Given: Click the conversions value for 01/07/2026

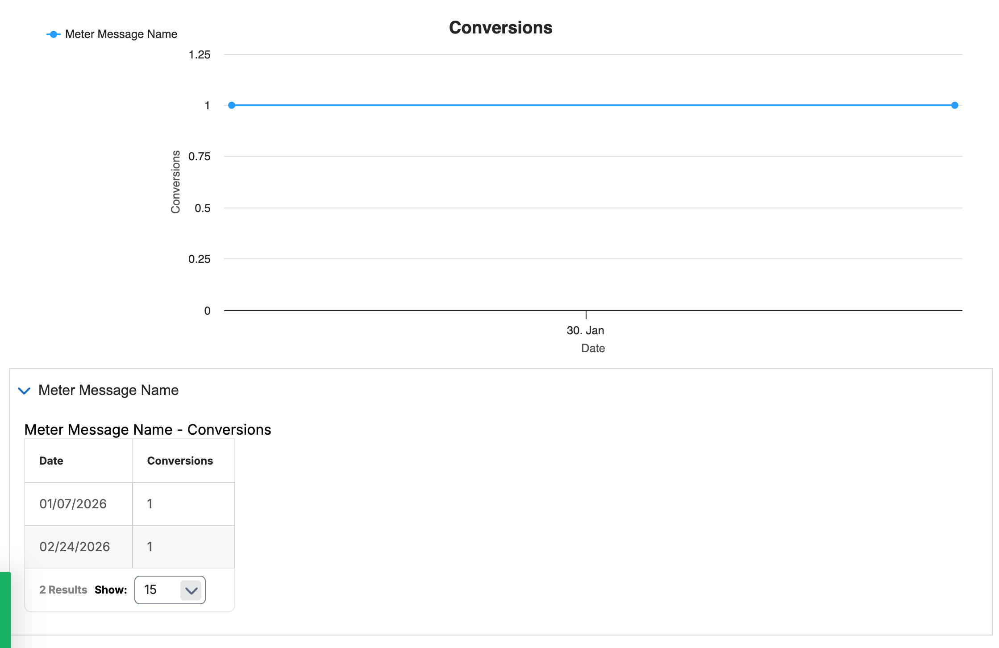Looking at the screenshot, I should (150, 504).
